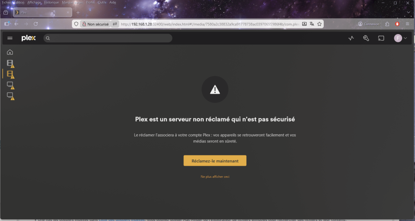Close the Plex browser tab
The image size is (415, 221).
[68, 12]
